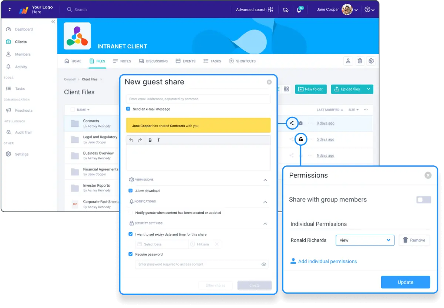Image resolution: width=444 pixels, height=308 pixels.
Task: Open Jane Cooper user menu
Action: pos(337,10)
